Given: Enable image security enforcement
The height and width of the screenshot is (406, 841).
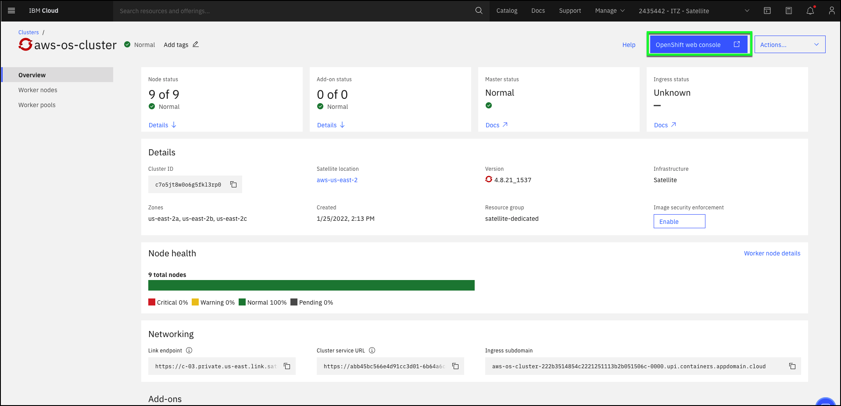Looking at the screenshot, I should [679, 221].
